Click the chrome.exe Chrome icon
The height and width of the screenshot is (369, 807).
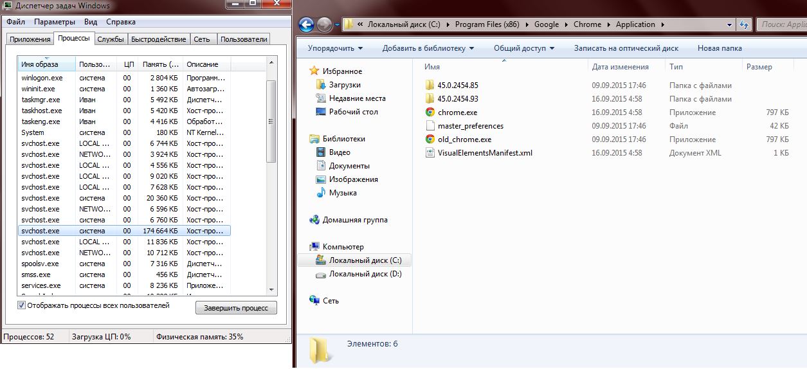pos(430,112)
